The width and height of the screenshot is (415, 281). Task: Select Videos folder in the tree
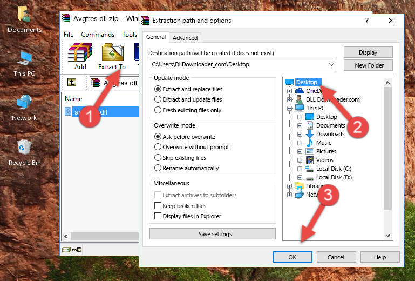(x=325, y=160)
